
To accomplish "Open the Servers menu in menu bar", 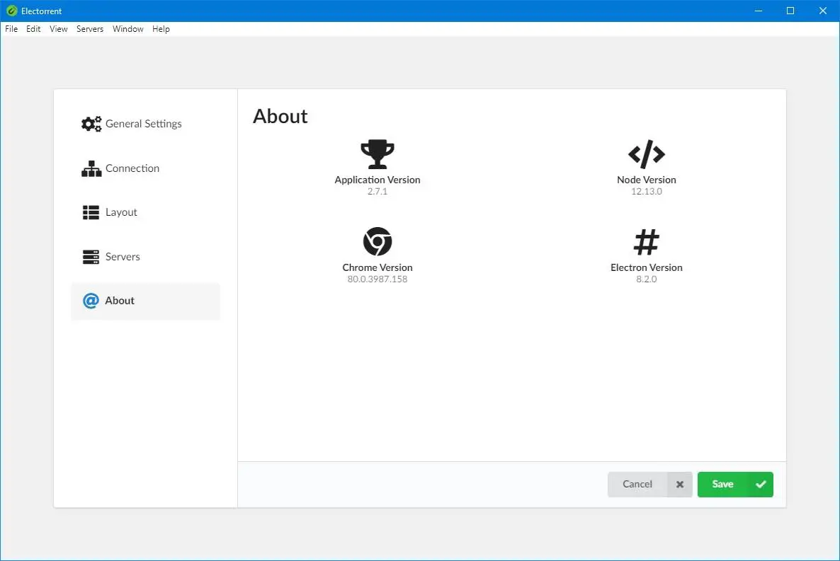I will click(x=89, y=29).
